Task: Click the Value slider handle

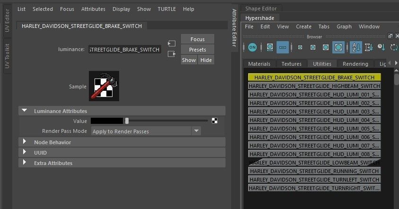Action: pos(127,121)
